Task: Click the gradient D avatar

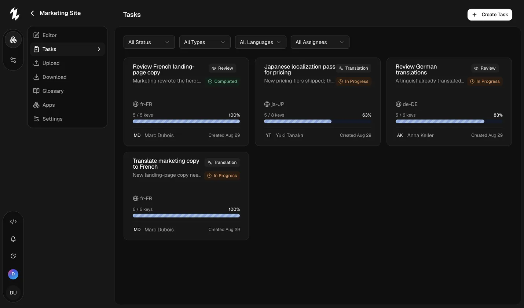Action: pyautogui.click(x=13, y=274)
